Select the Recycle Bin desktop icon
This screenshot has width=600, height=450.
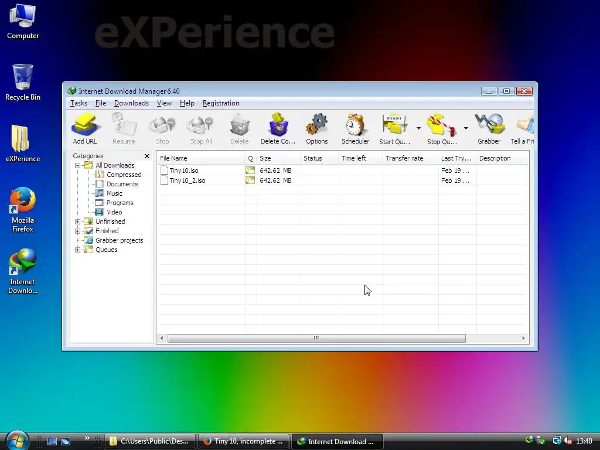pyautogui.click(x=23, y=82)
